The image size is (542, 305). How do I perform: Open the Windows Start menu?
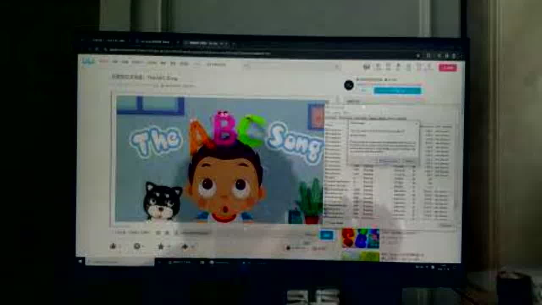click(x=80, y=262)
